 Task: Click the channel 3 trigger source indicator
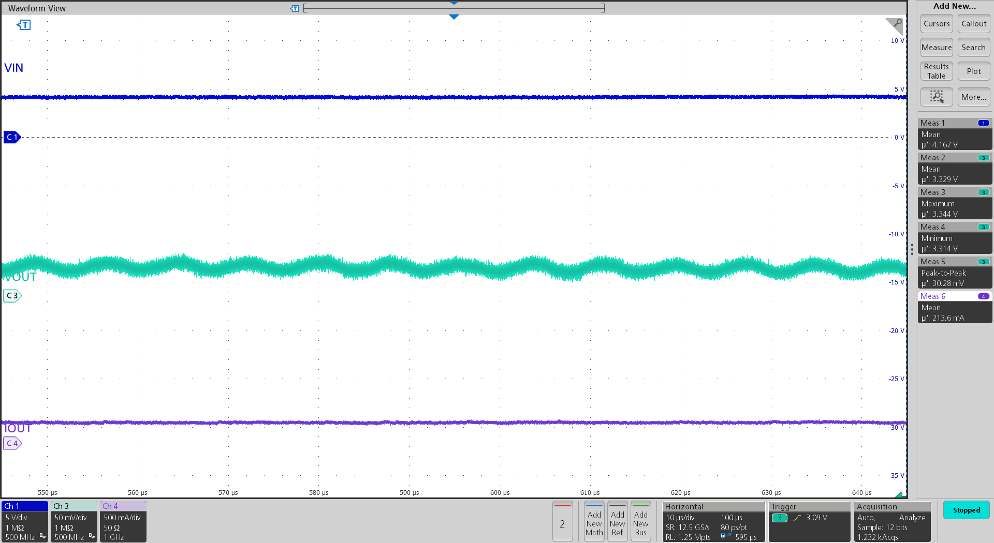780,518
